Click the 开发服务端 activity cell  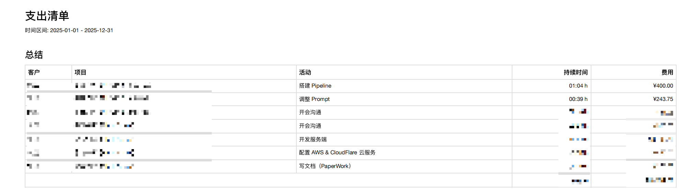(x=313, y=139)
